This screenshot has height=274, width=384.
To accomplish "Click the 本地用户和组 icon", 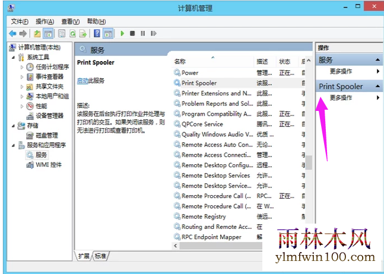I will [x=30, y=97].
